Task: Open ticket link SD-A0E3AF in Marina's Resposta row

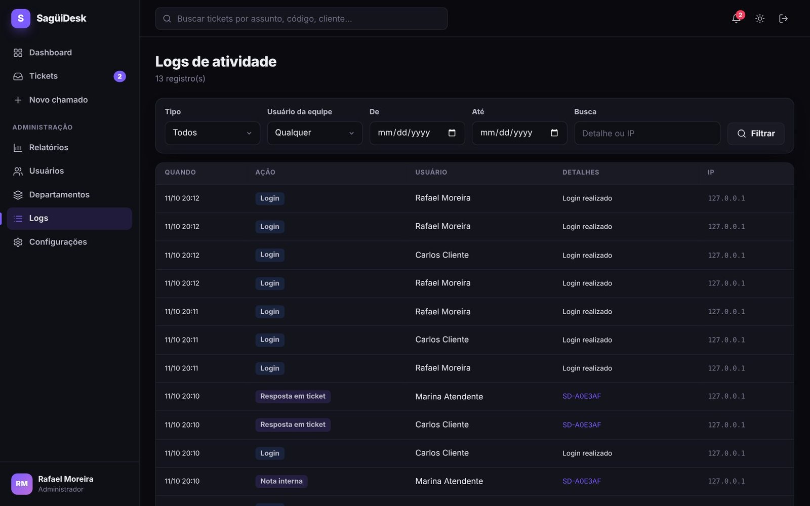Action: coord(582,396)
